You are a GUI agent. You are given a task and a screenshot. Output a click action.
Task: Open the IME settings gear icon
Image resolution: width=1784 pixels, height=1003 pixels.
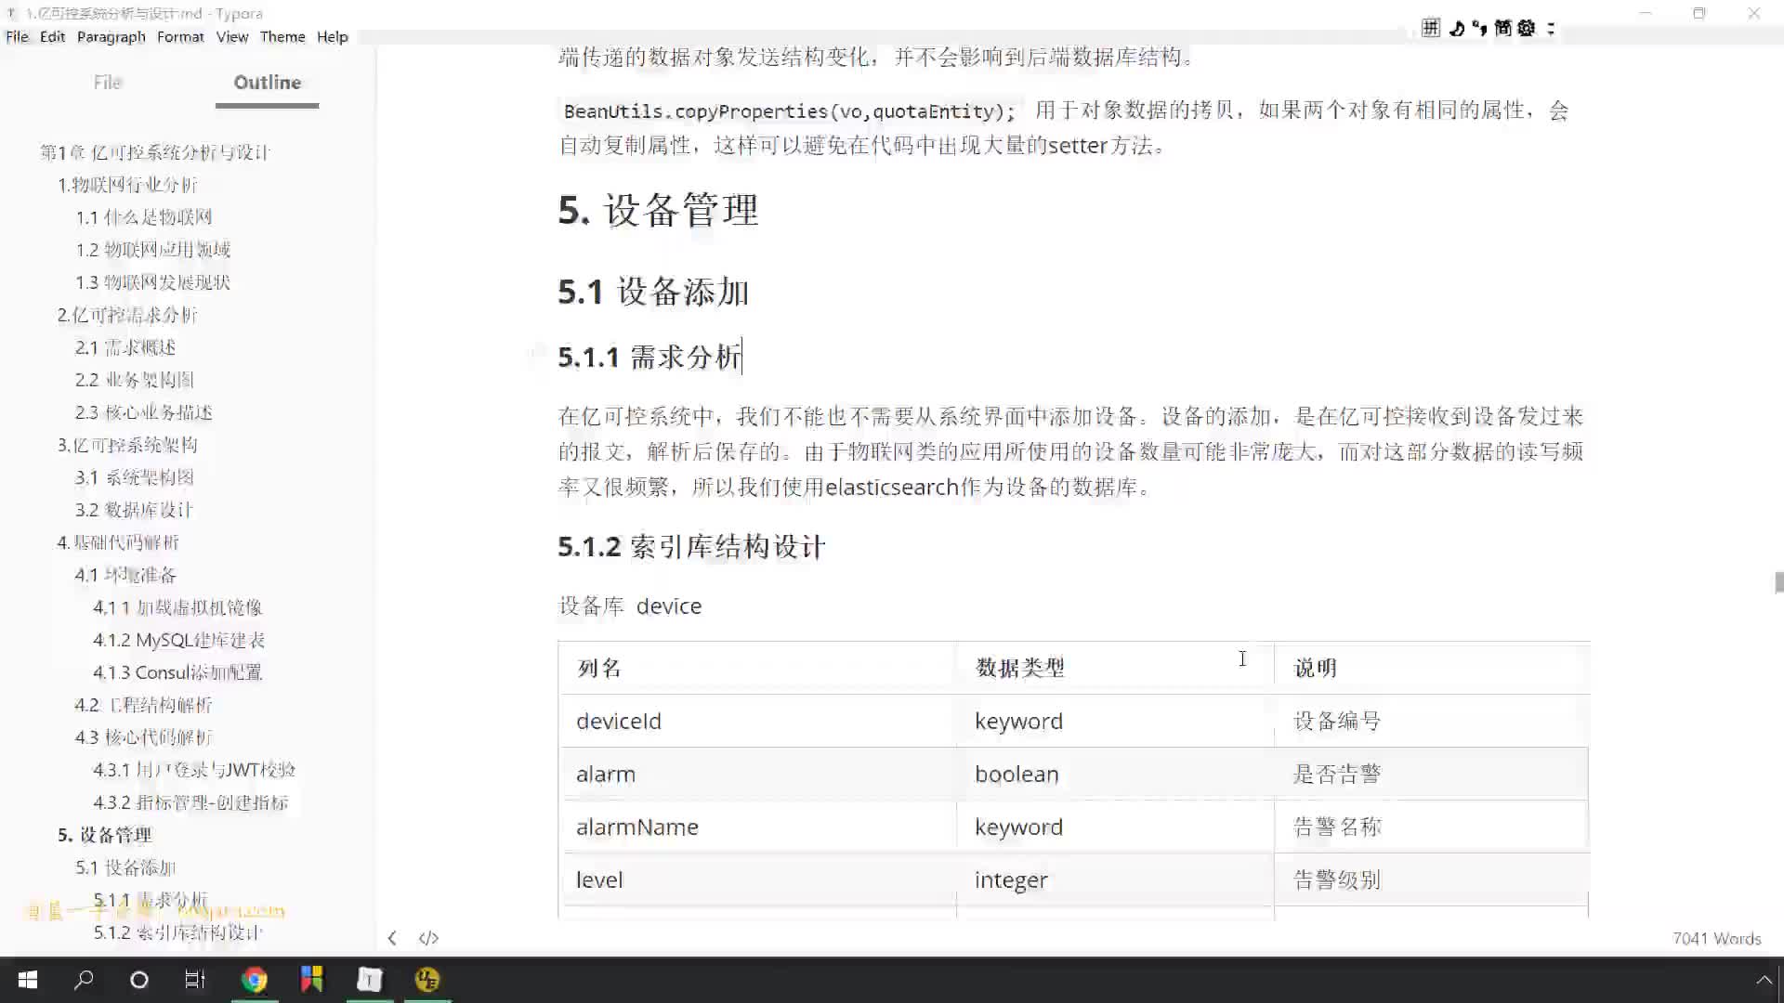pyautogui.click(x=1527, y=28)
